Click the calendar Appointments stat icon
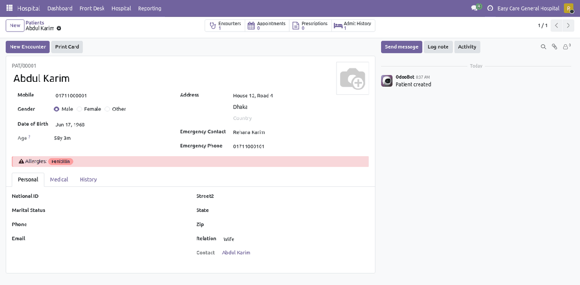Viewport: 580px width, 285px height. [x=251, y=26]
